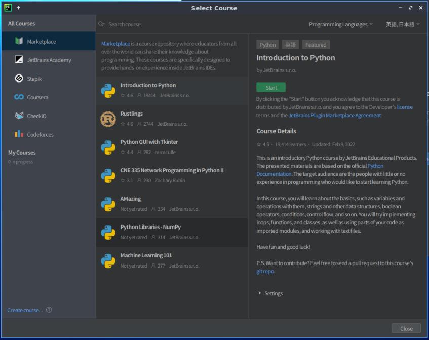
Task: Restore the Select Course window size
Action: [411, 8]
